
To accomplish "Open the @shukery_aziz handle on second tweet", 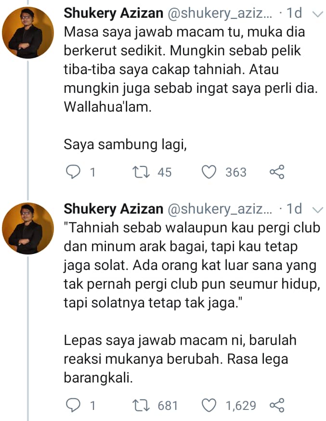I will point(220,209).
